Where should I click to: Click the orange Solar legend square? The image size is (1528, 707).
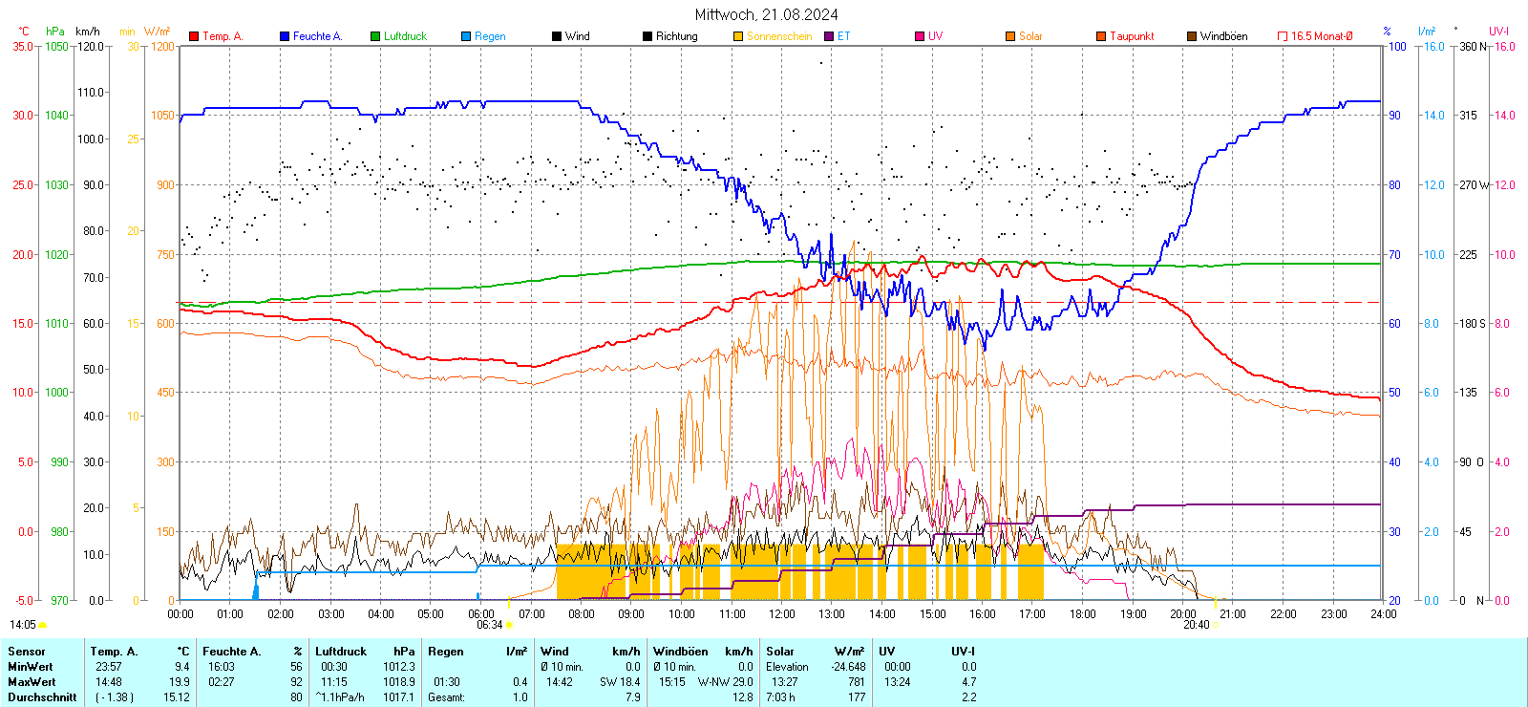pyautogui.click(x=1010, y=36)
